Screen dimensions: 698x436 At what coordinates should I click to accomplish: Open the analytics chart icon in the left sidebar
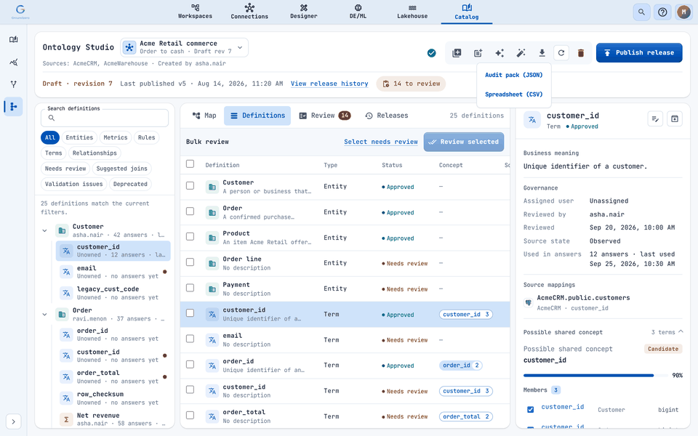13,62
